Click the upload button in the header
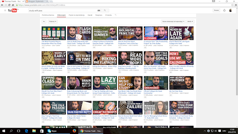This screenshot has width=238, height=134. [216, 10]
